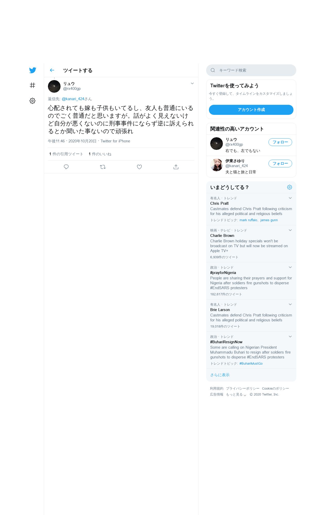Retweet using the retweet arrows icon

tap(103, 167)
